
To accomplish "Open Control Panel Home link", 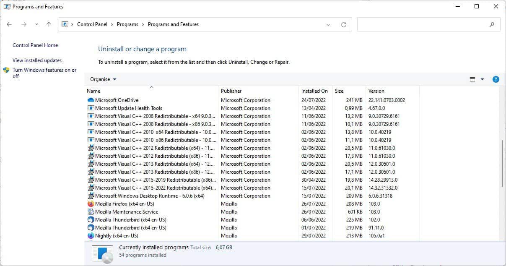I will tap(35, 45).
